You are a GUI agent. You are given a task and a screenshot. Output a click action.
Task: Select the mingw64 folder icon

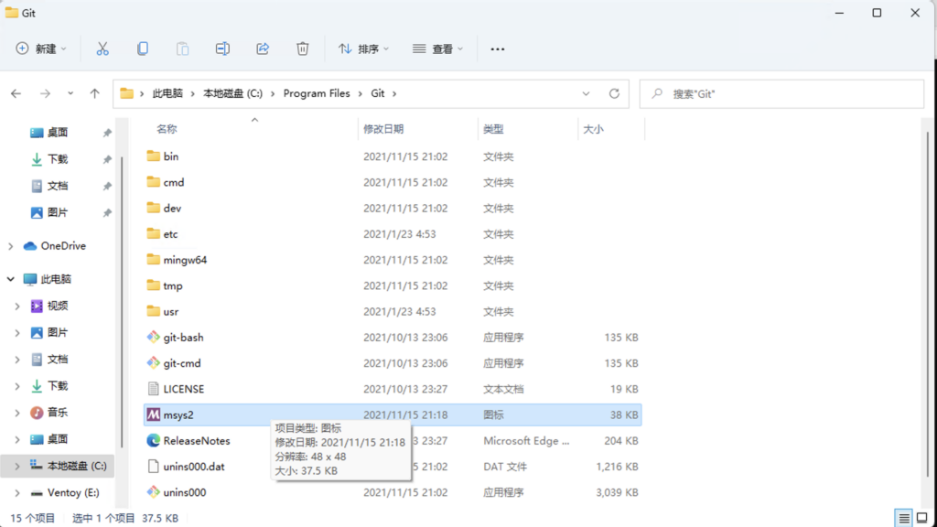point(153,259)
